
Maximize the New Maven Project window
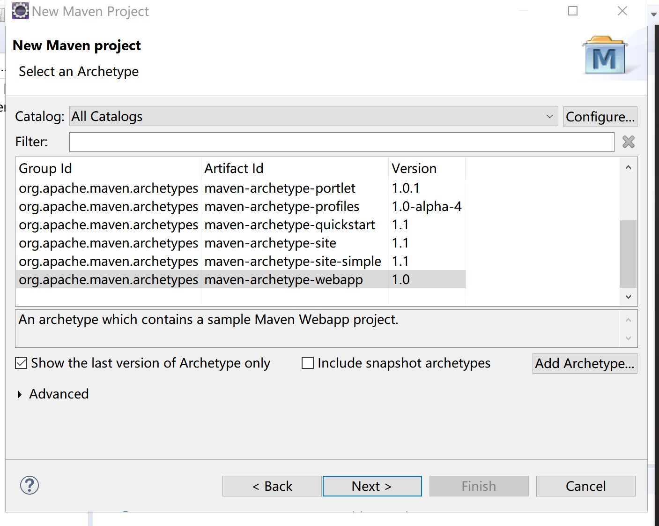click(573, 11)
